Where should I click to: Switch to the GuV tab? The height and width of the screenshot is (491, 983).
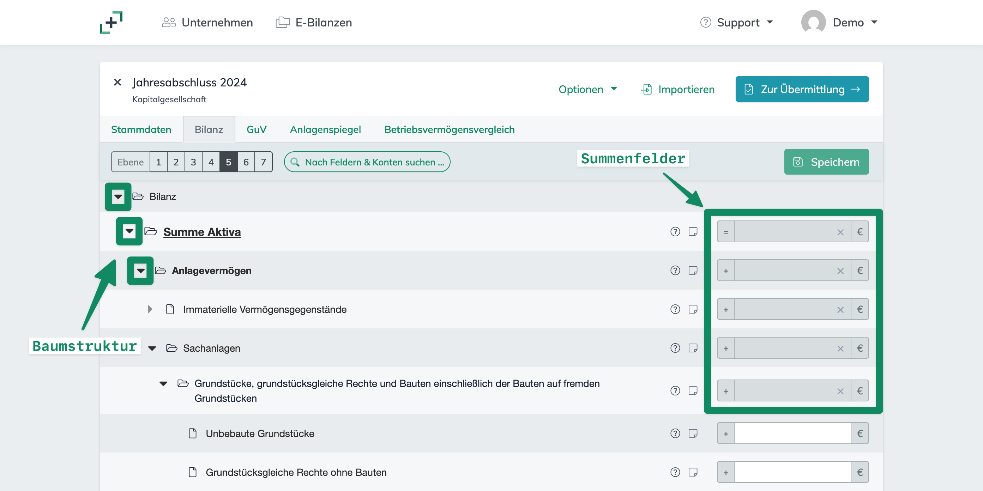[x=257, y=130]
